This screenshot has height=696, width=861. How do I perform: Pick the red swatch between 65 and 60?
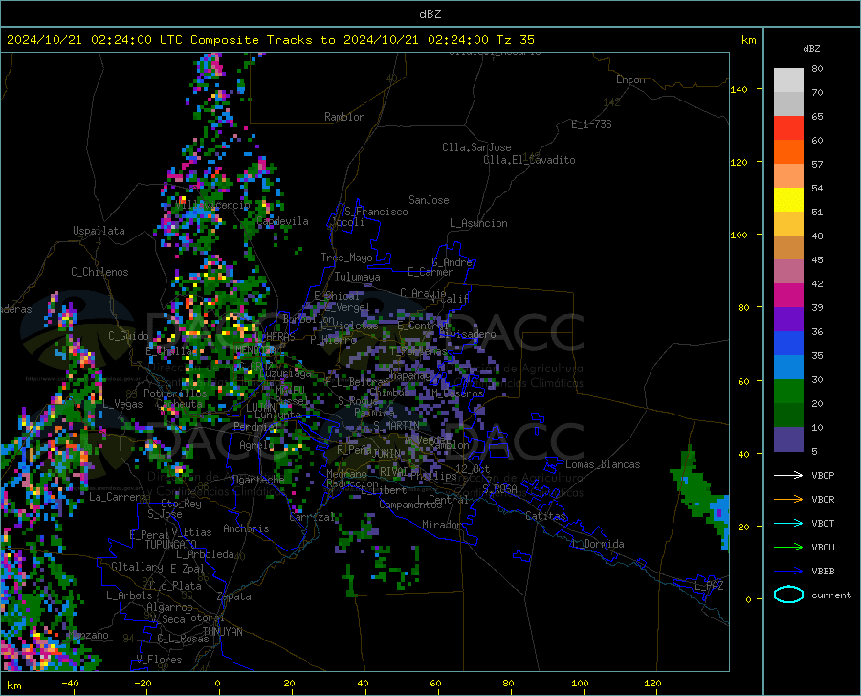point(788,128)
